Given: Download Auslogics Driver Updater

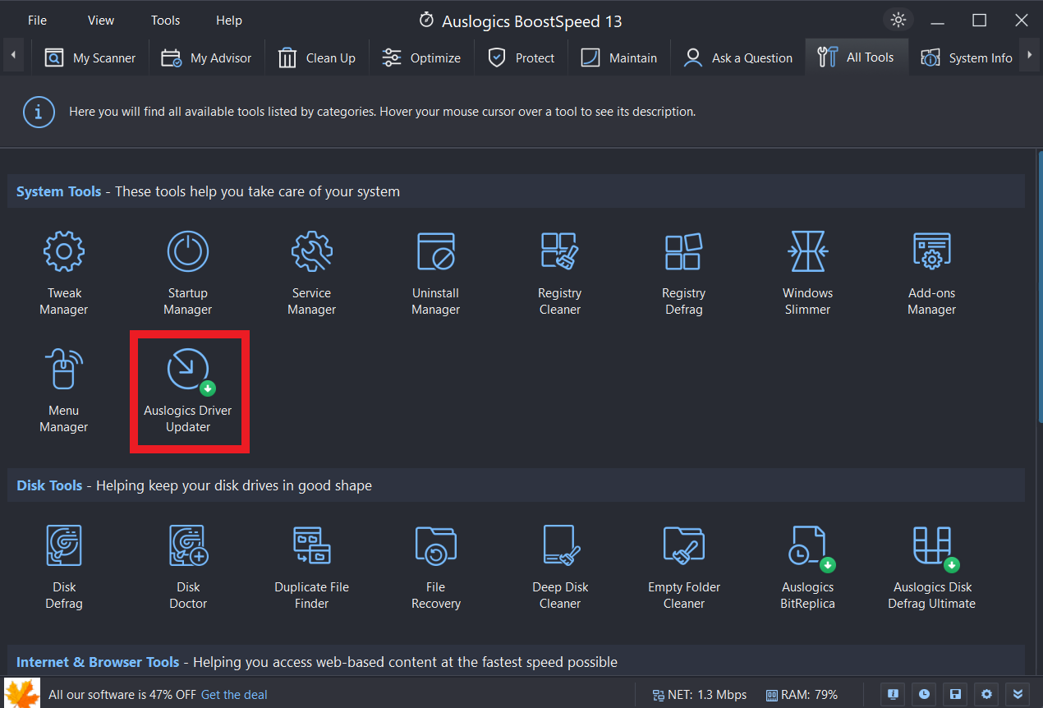Looking at the screenshot, I should pyautogui.click(x=188, y=391).
